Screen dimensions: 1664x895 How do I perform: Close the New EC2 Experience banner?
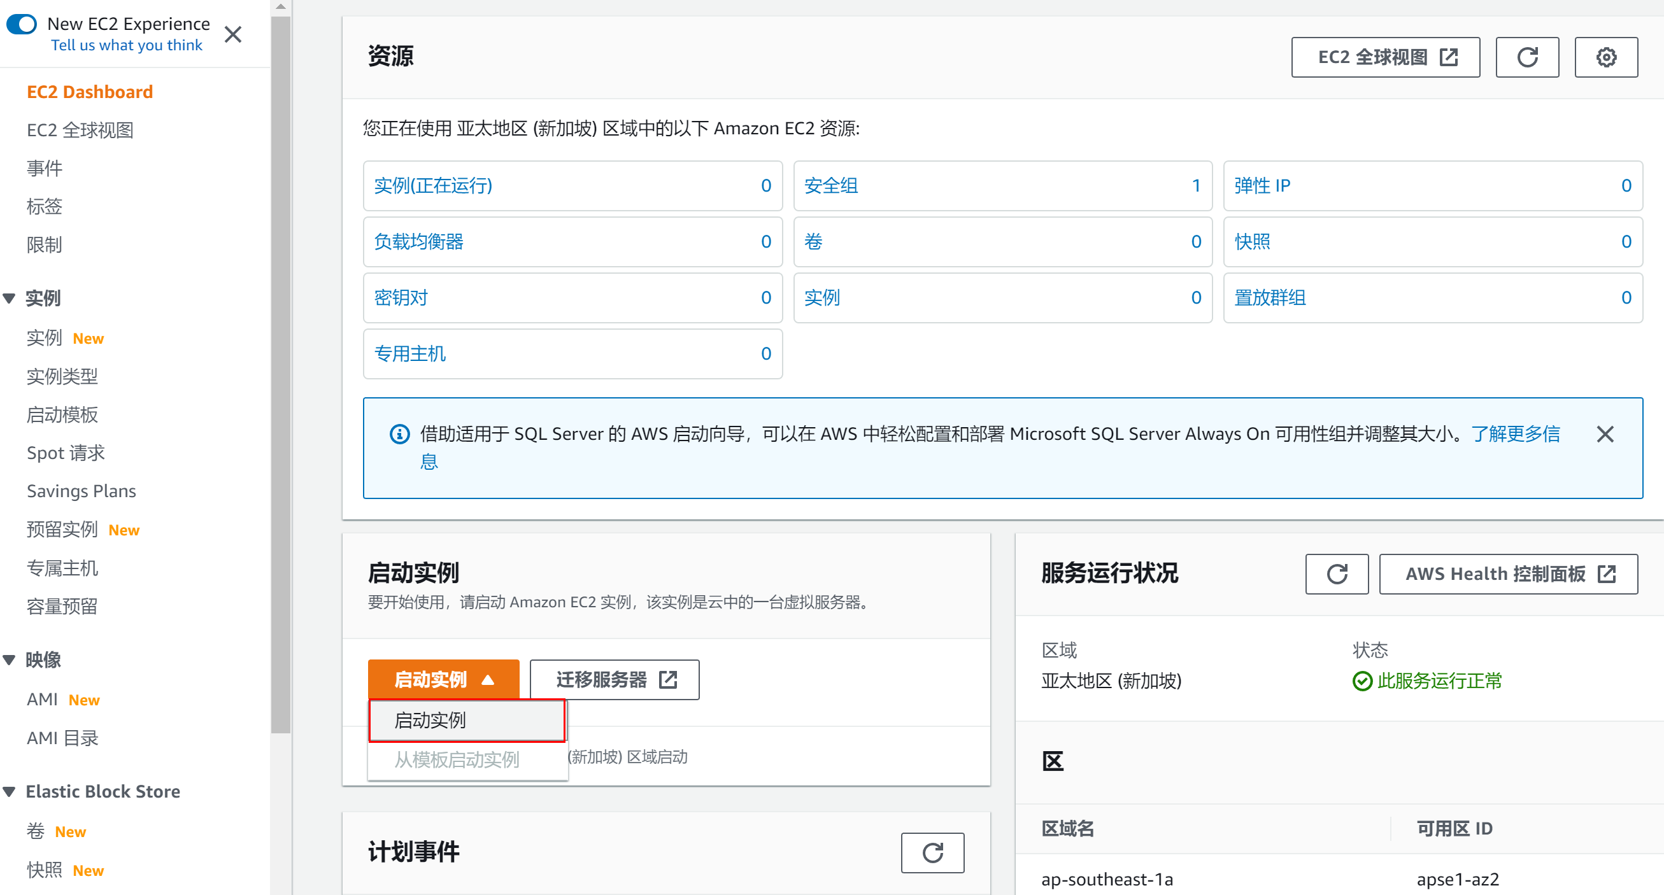coord(233,34)
